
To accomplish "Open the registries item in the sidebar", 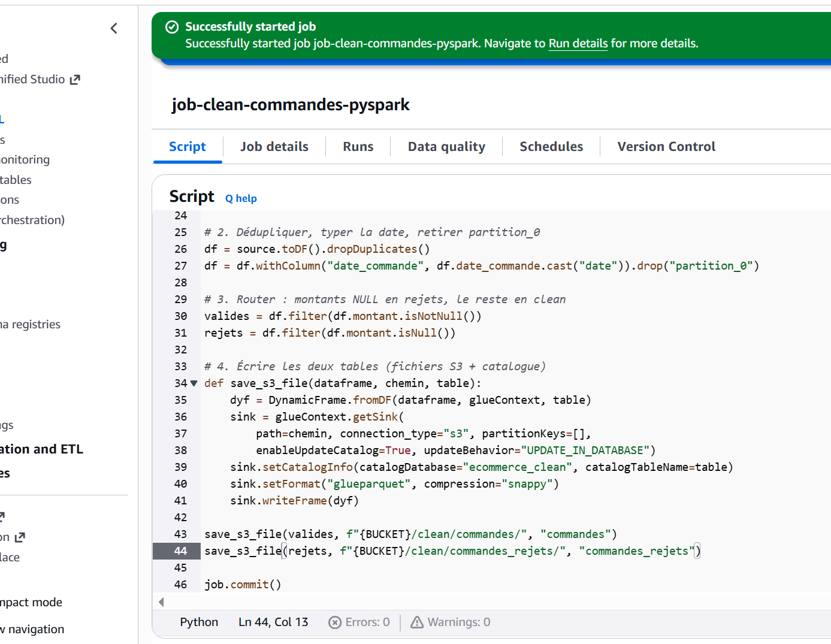I will click(x=30, y=325).
